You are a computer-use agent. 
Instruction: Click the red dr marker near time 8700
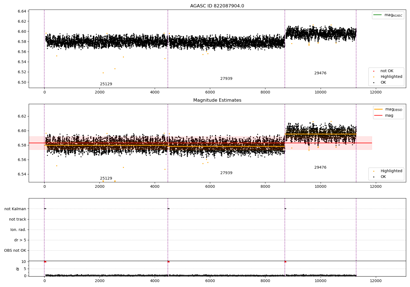(285, 262)
